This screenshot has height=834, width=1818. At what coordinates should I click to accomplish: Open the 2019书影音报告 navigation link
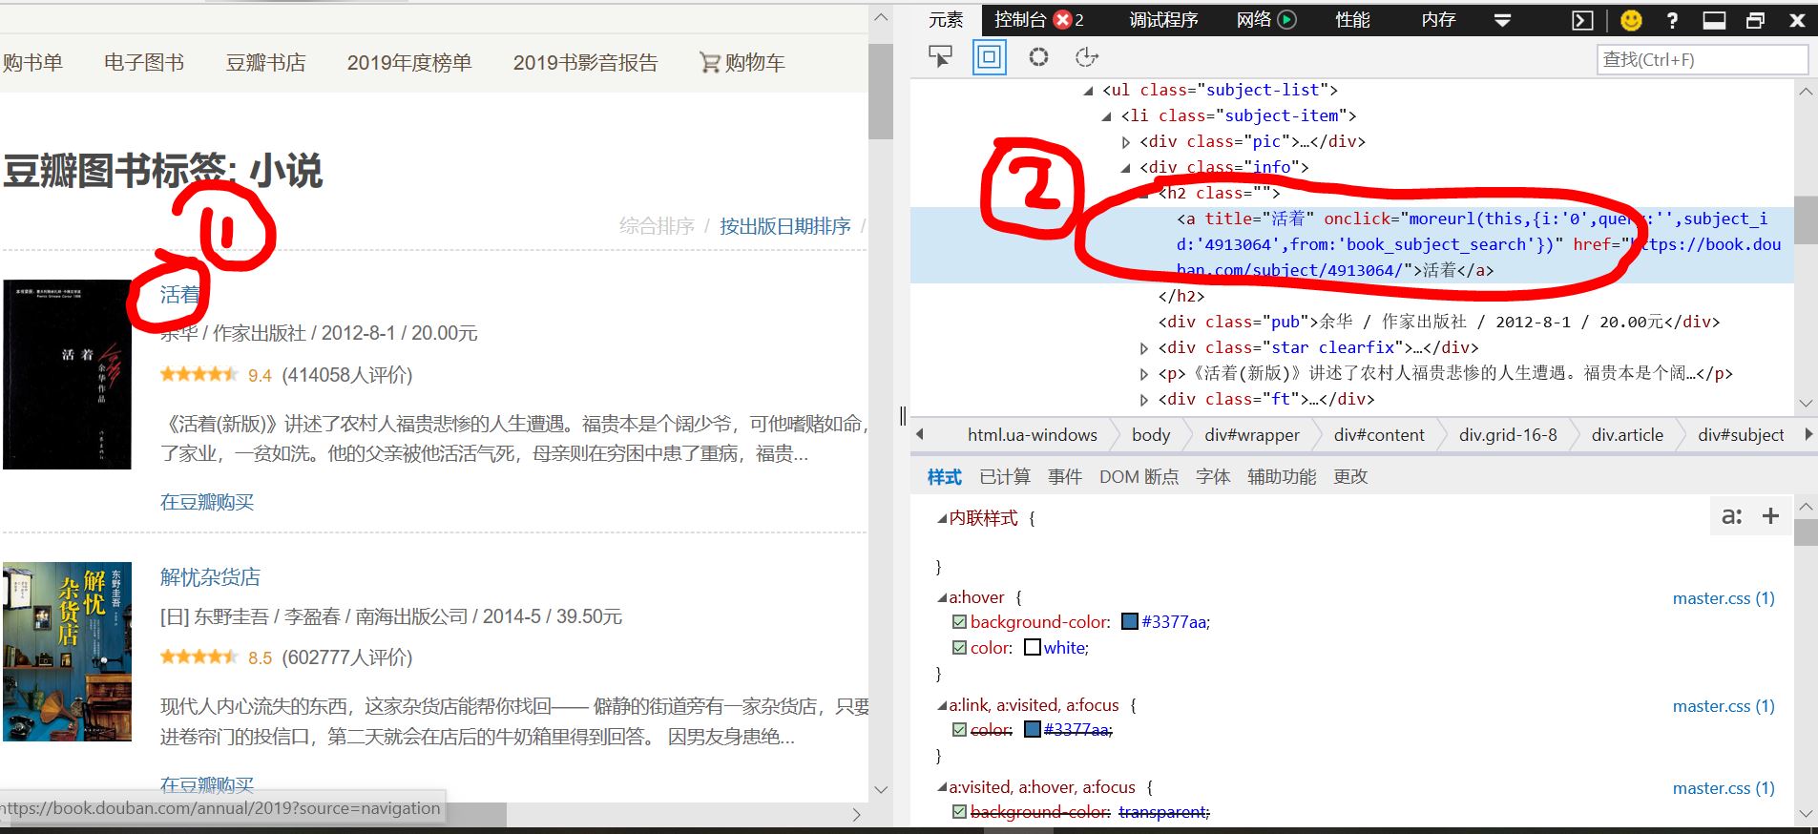click(x=585, y=63)
